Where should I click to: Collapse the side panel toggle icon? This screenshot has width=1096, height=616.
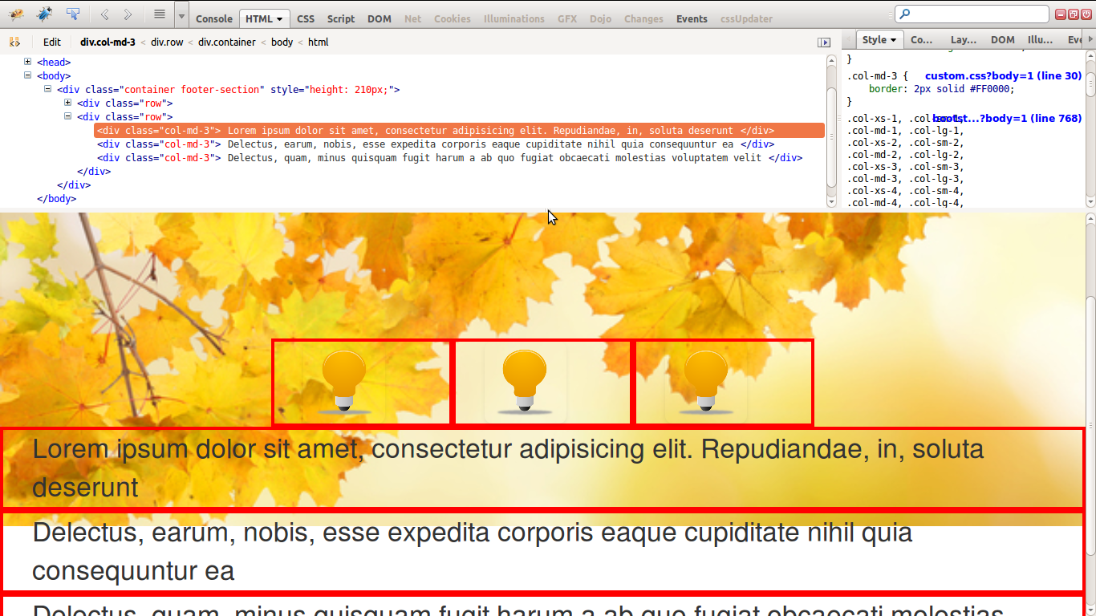824,43
